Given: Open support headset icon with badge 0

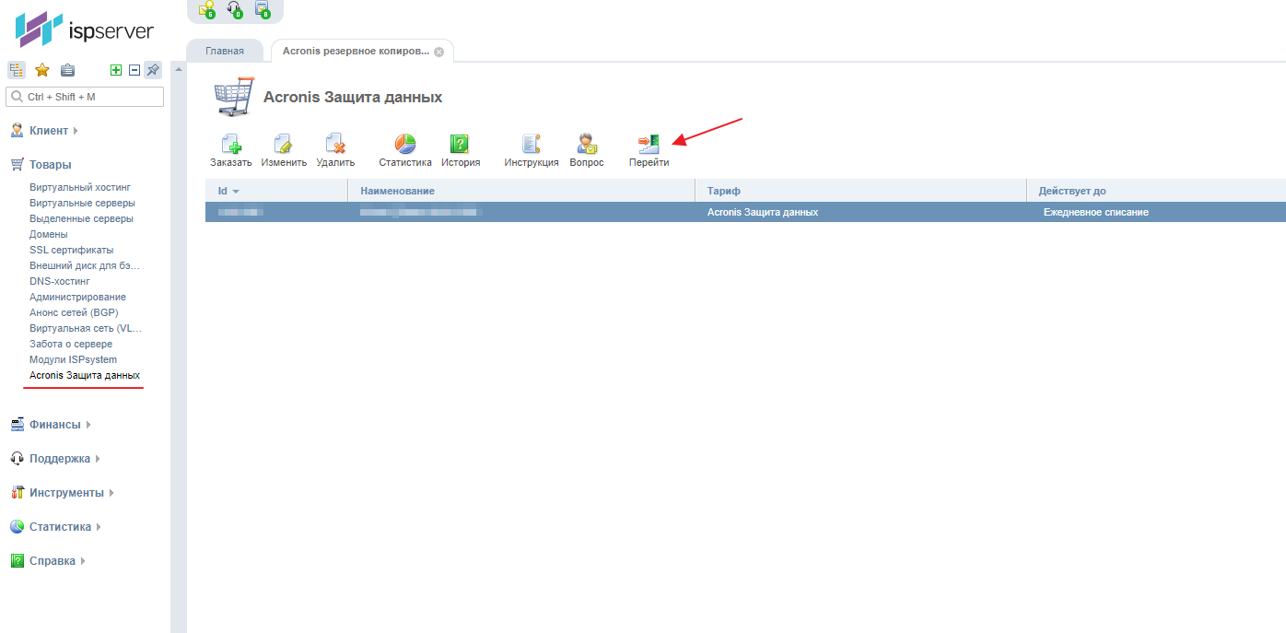Looking at the screenshot, I should 235,10.
